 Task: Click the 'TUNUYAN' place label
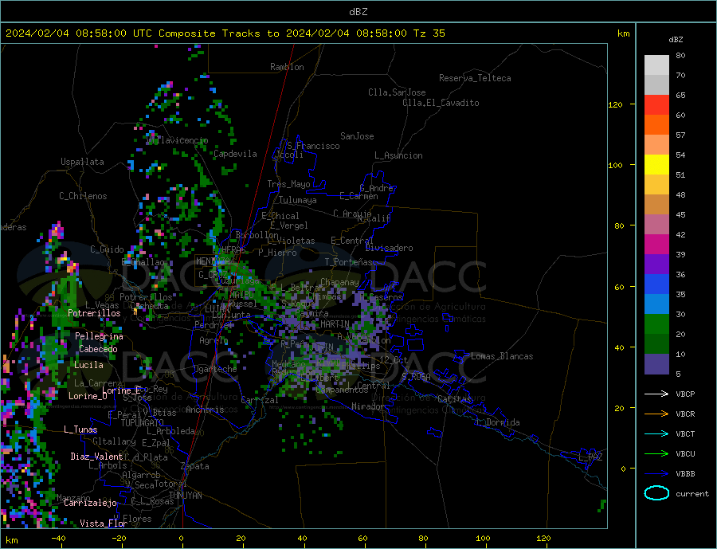[185, 496]
